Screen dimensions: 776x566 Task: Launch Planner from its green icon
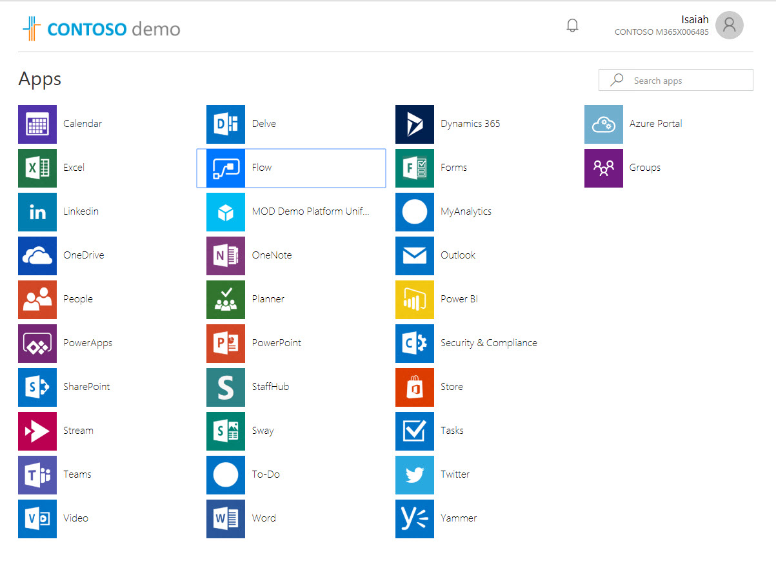(x=226, y=300)
